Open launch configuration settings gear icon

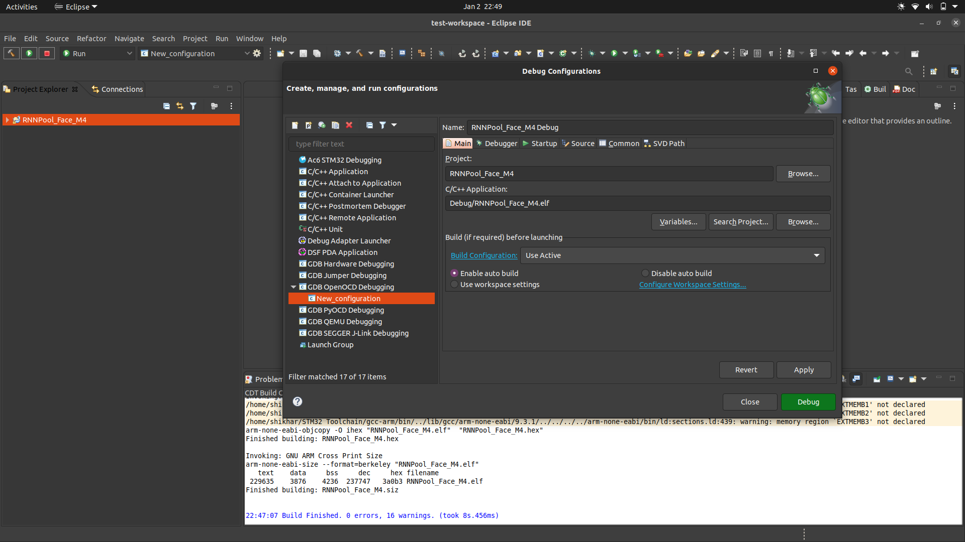tap(257, 53)
